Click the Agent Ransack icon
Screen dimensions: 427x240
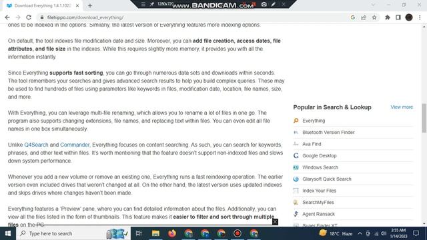[x=296, y=214]
